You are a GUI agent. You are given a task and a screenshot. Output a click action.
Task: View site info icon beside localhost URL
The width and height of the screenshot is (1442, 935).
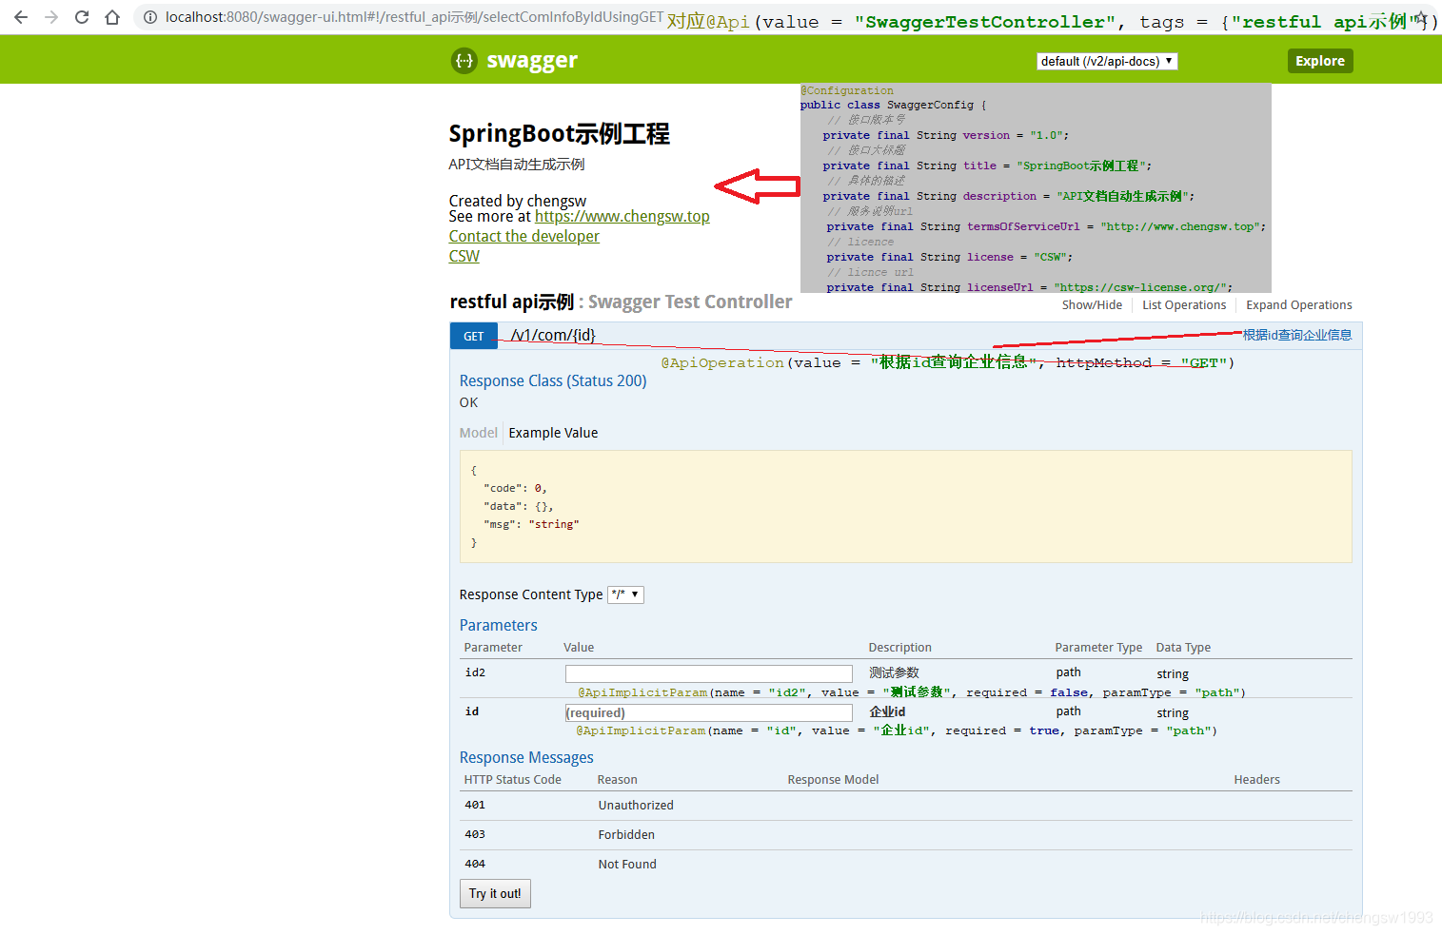(150, 17)
